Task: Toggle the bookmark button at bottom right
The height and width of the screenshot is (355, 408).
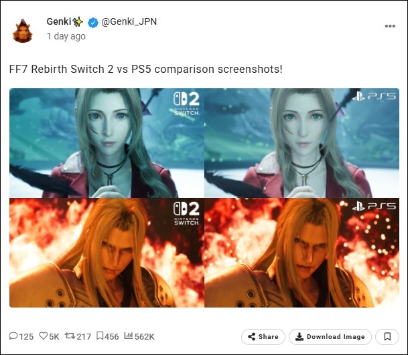Action: [x=387, y=337]
